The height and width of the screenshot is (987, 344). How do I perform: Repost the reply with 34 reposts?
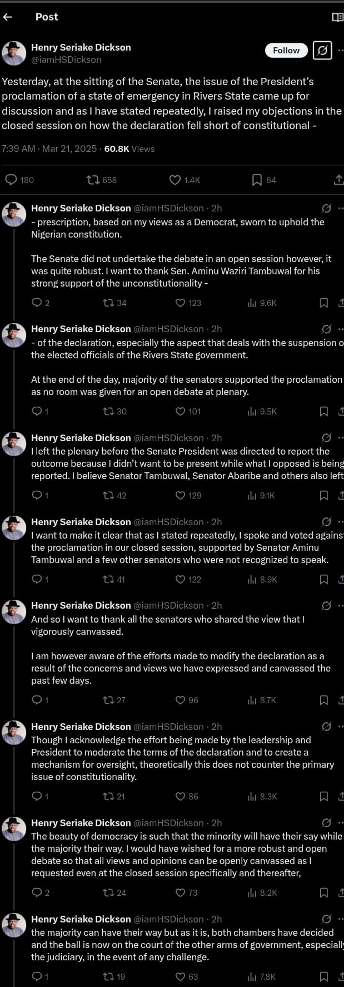(x=108, y=303)
